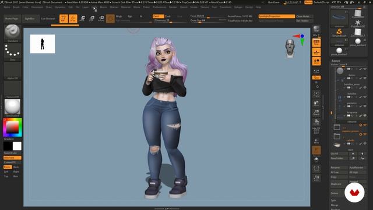The image size is (373, 210).
Task: Select the Cylinder3D tool thumbnail
Action: pos(357,14)
